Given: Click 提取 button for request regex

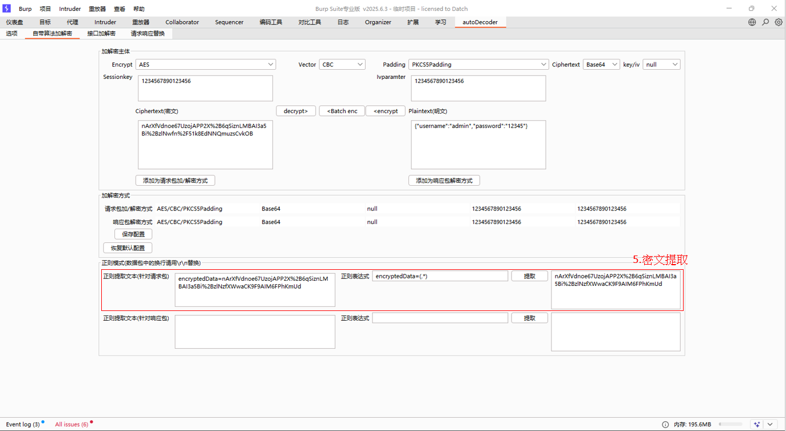Looking at the screenshot, I should (x=530, y=277).
